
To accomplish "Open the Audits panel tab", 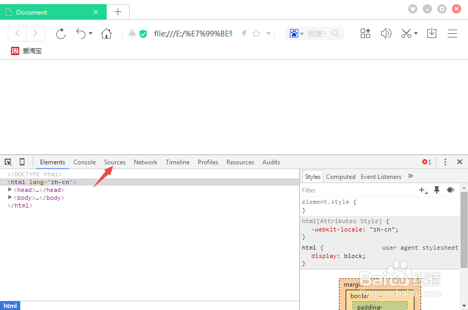I will point(271,162).
